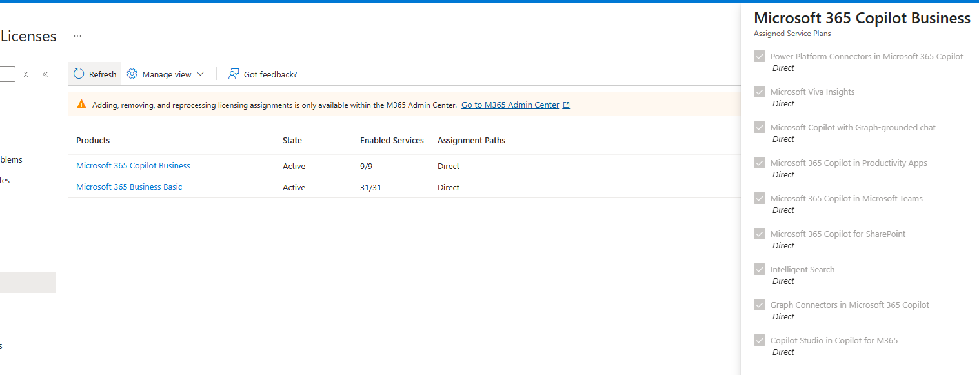Image resolution: width=979 pixels, height=375 pixels.
Task: Toggle Graph Connectors in Copilot checkbox
Action: pos(760,305)
